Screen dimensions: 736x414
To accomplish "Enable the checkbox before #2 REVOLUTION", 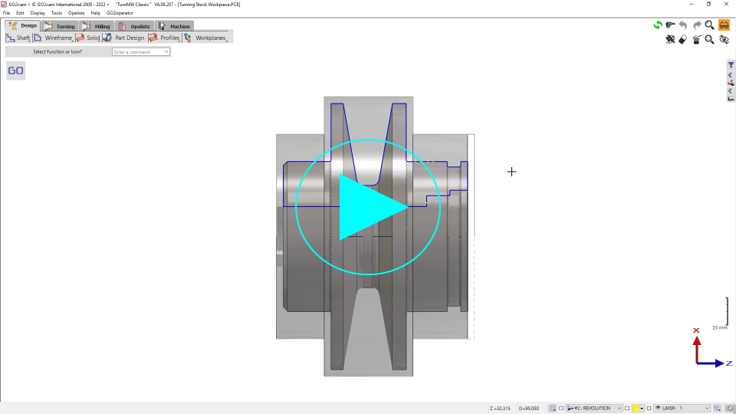I will point(561,409).
